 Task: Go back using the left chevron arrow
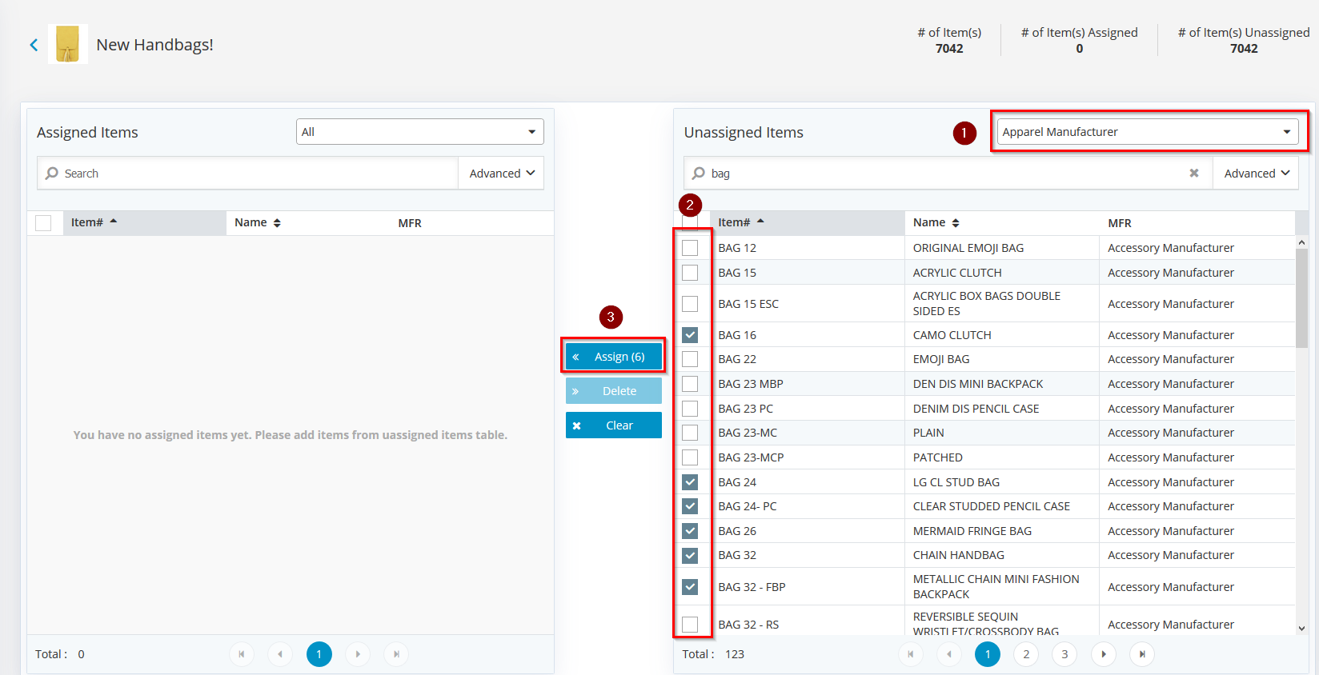(x=34, y=45)
